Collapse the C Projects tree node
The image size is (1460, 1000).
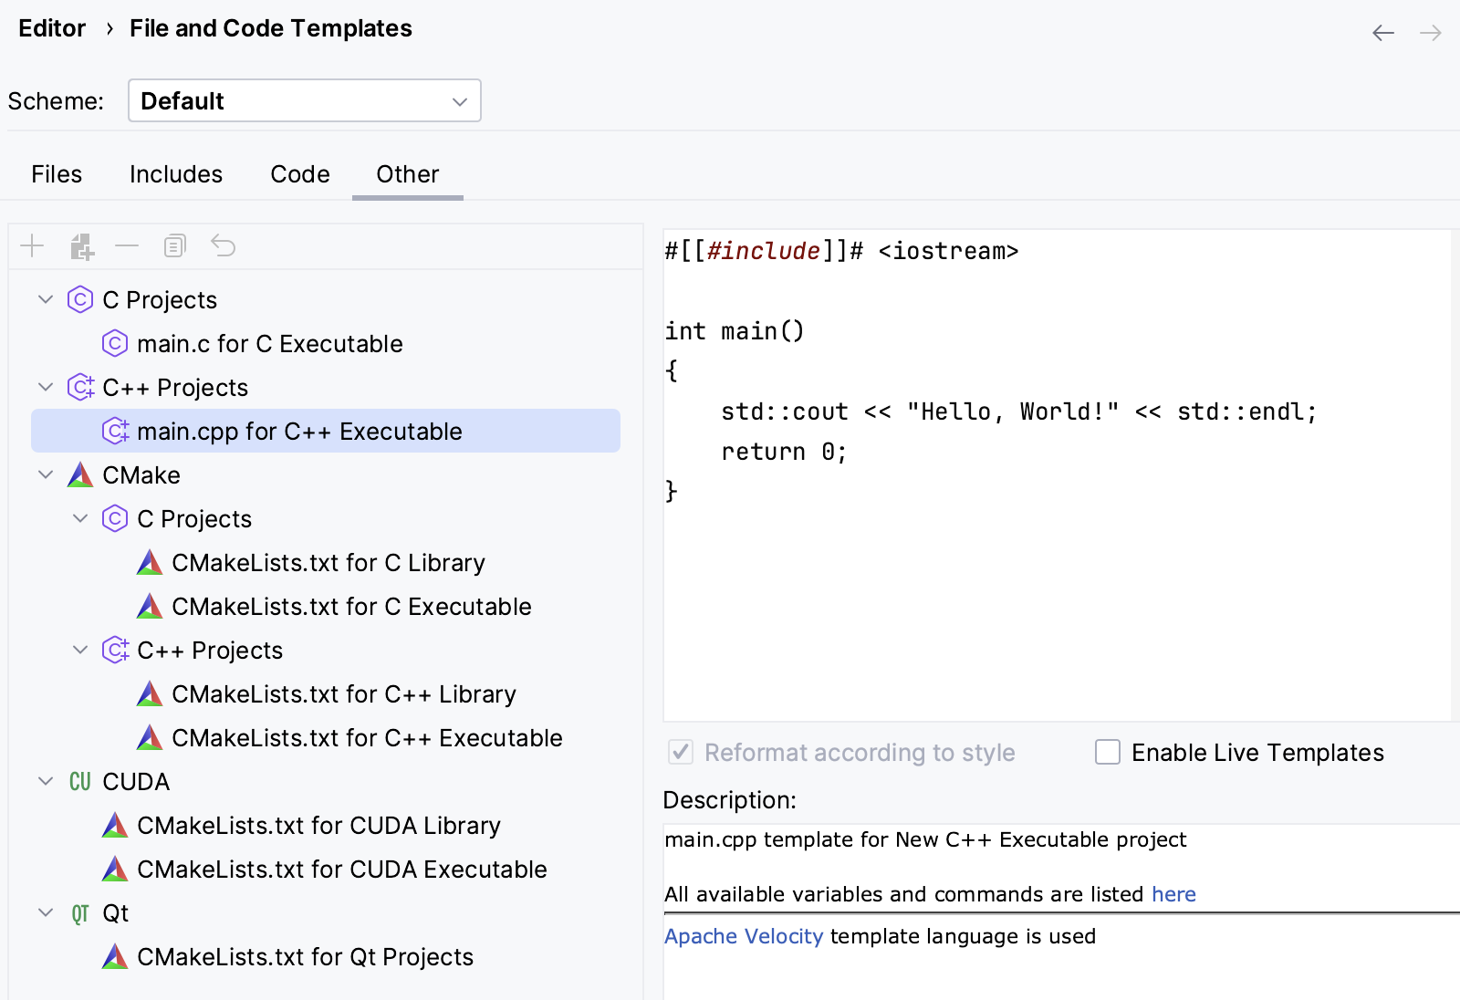[x=45, y=299]
